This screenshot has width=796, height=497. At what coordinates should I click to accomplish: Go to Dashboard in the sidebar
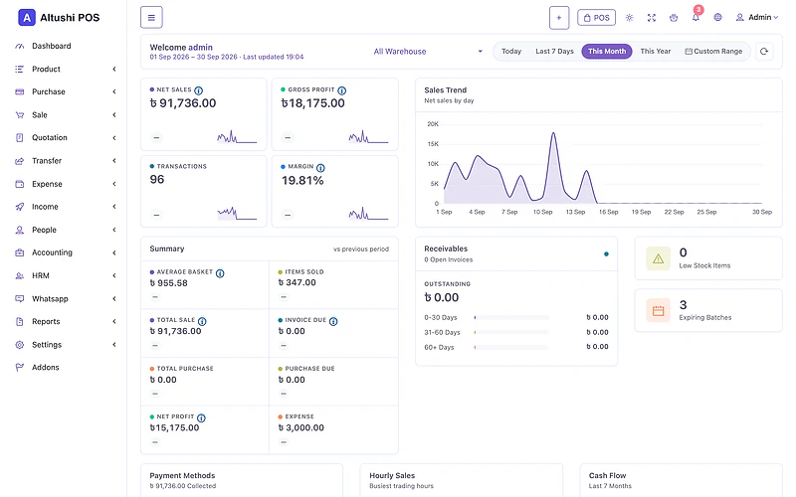[x=52, y=46]
